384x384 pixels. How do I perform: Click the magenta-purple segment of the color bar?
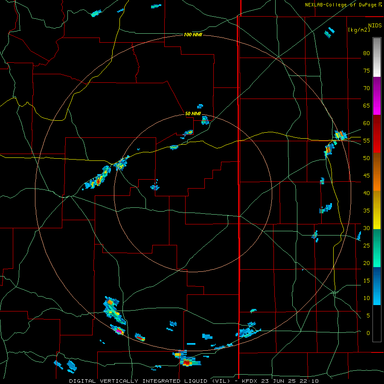(x=377, y=96)
